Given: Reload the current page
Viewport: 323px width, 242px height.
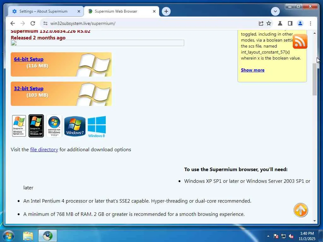Looking at the screenshot, I should pos(33,23).
